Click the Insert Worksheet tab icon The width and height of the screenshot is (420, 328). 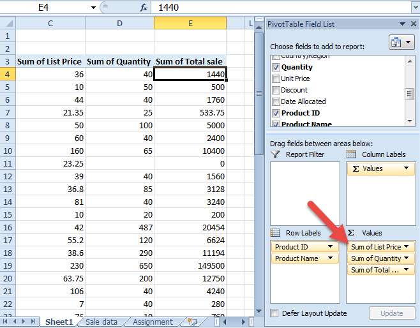point(192,322)
